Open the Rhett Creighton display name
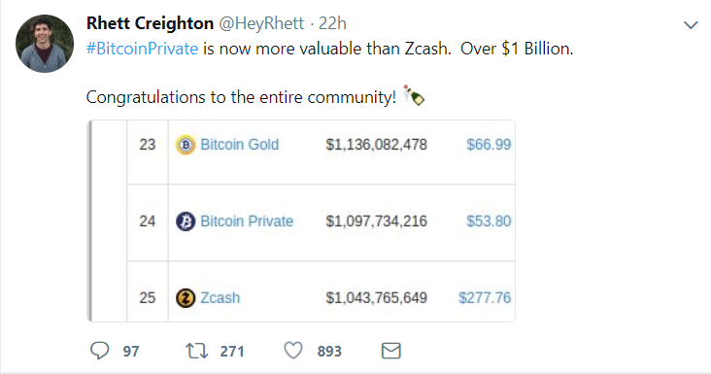This screenshot has width=711, height=374. pos(151,23)
